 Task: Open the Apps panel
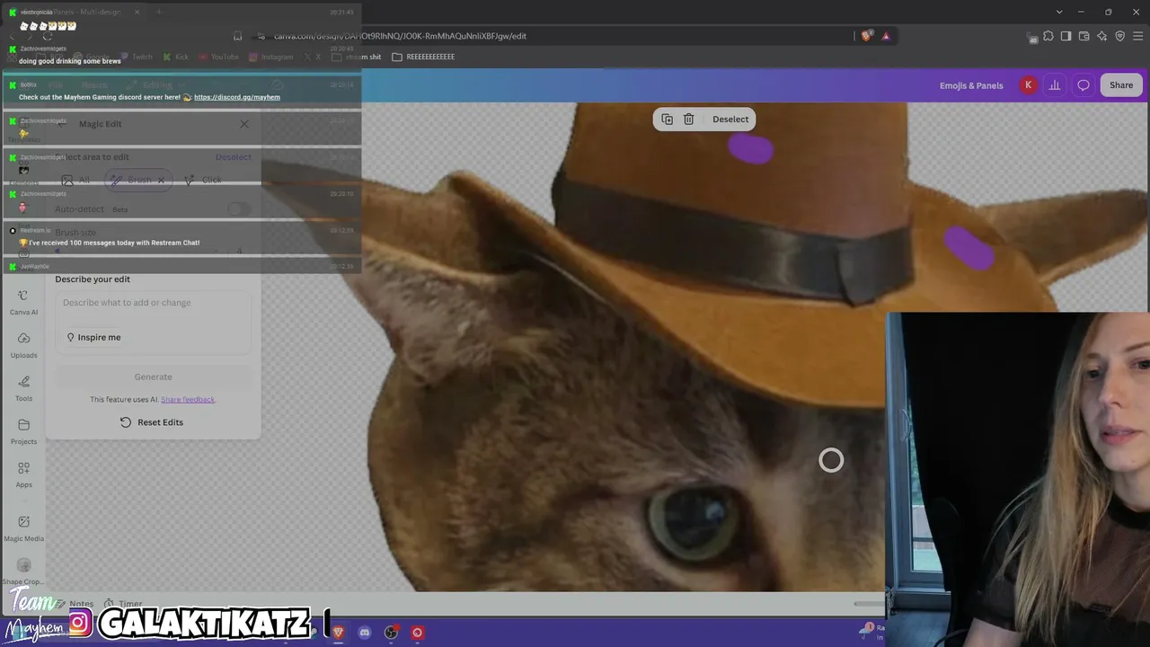[23, 474]
